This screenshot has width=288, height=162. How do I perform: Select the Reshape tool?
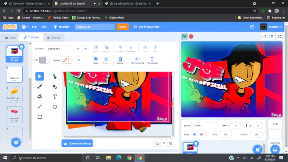pos(55,76)
